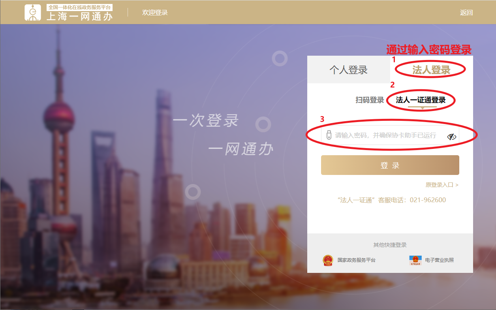This screenshot has height=310, width=496.
Task: Click the 上海一网通办 title text
Action: (x=80, y=16)
